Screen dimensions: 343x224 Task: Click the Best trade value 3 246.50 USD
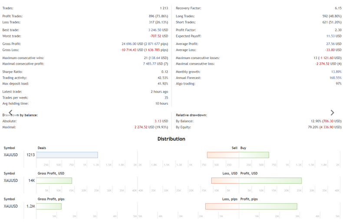[x=158, y=30]
